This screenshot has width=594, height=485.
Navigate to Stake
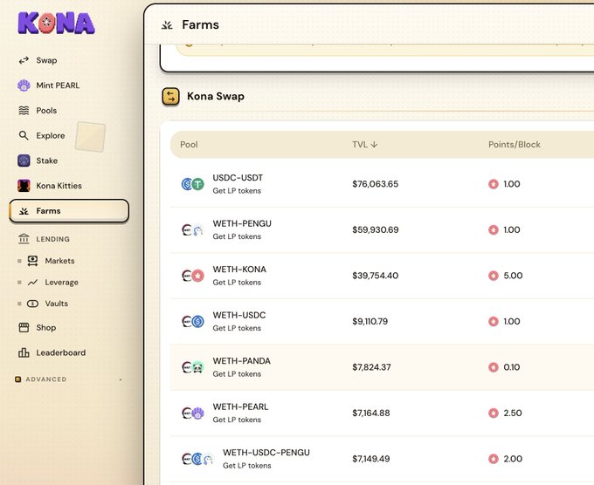(x=47, y=161)
